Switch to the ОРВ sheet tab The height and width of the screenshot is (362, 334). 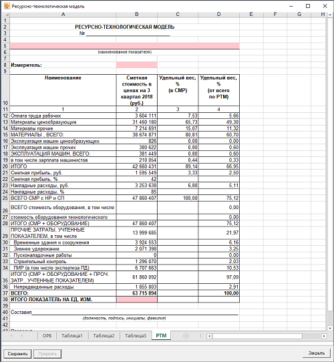47,336
